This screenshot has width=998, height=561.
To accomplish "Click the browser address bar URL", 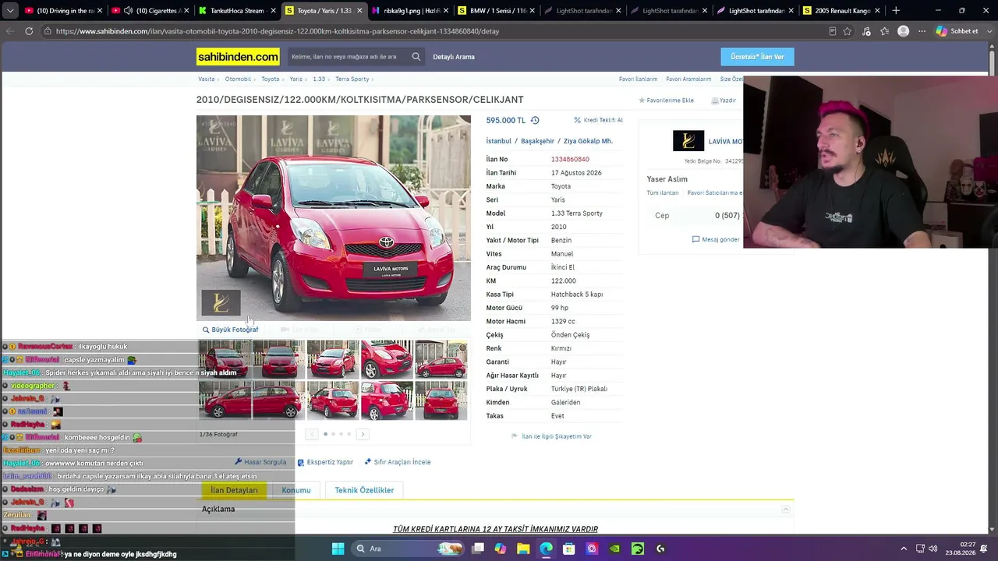I will [x=278, y=31].
